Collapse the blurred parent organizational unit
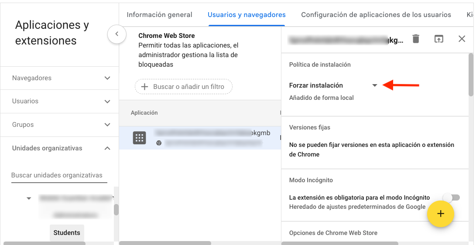476x245 pixels. pyautogui.click(x=29, y=198)
